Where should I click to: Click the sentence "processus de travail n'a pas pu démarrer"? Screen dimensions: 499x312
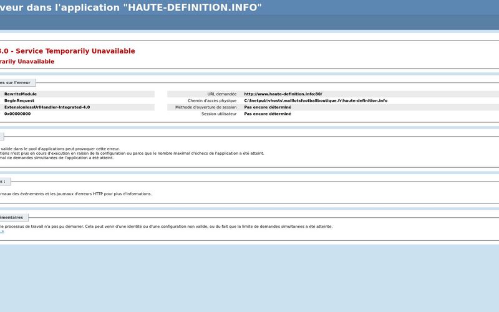click(x=166, y=227)
